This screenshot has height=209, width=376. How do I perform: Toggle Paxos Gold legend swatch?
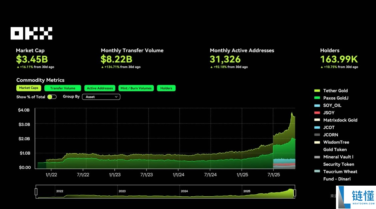click(317, 98)
